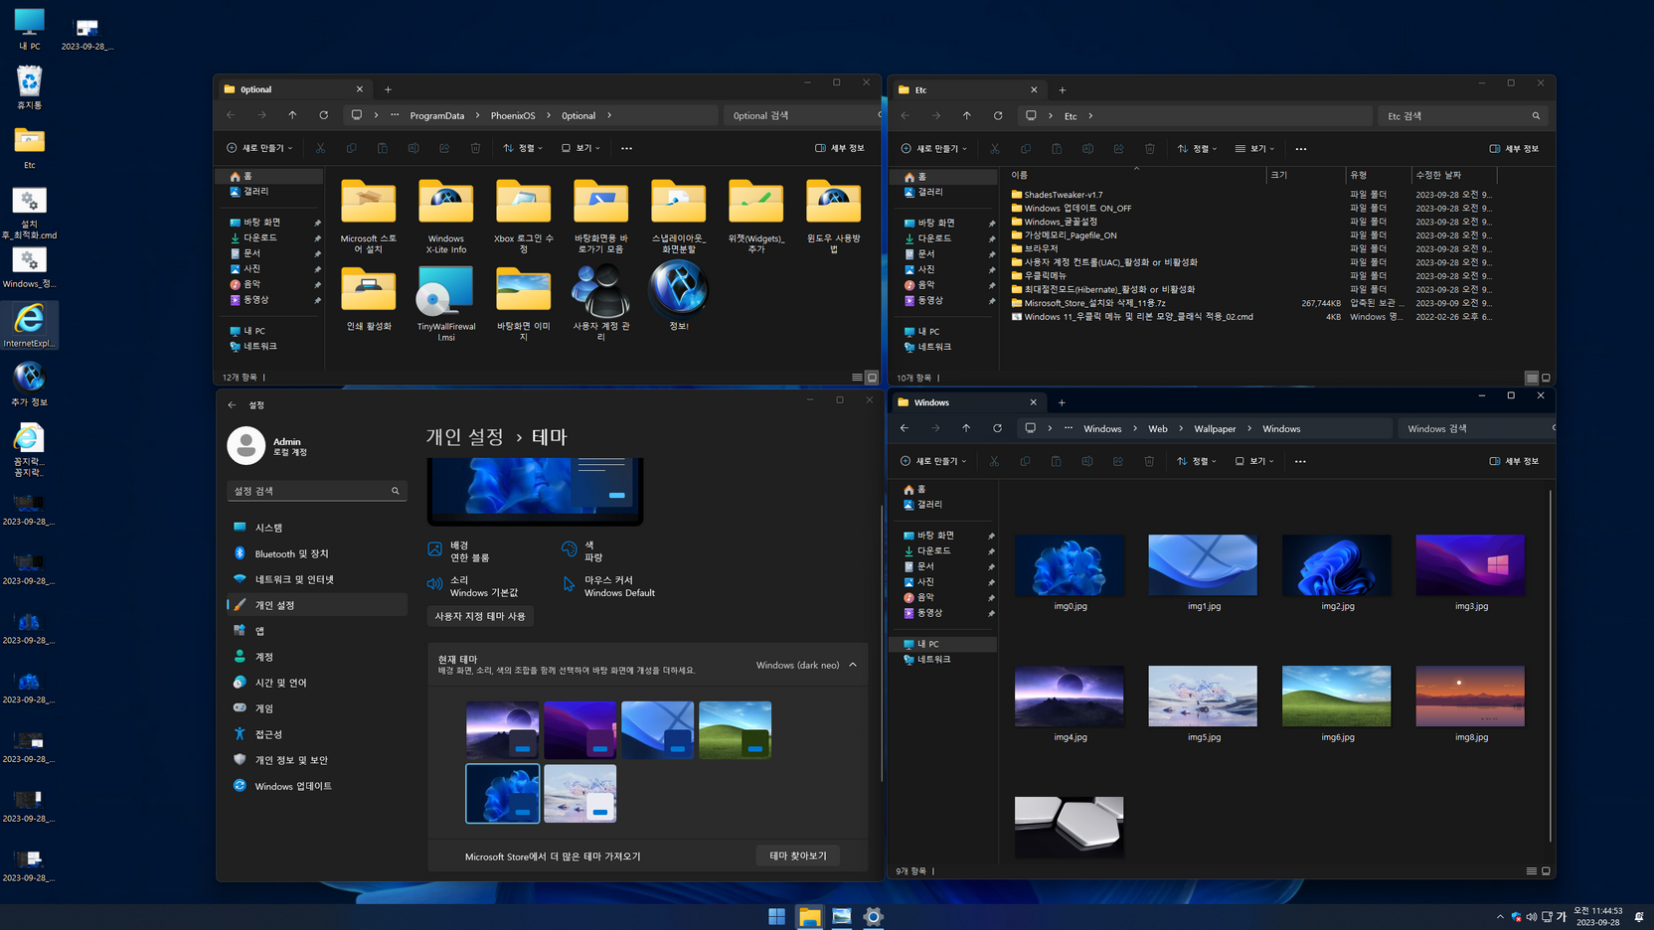Open 보기 dropdown in Etc window
Screen dimensions: 1654x930
[x=1254, y=149]
